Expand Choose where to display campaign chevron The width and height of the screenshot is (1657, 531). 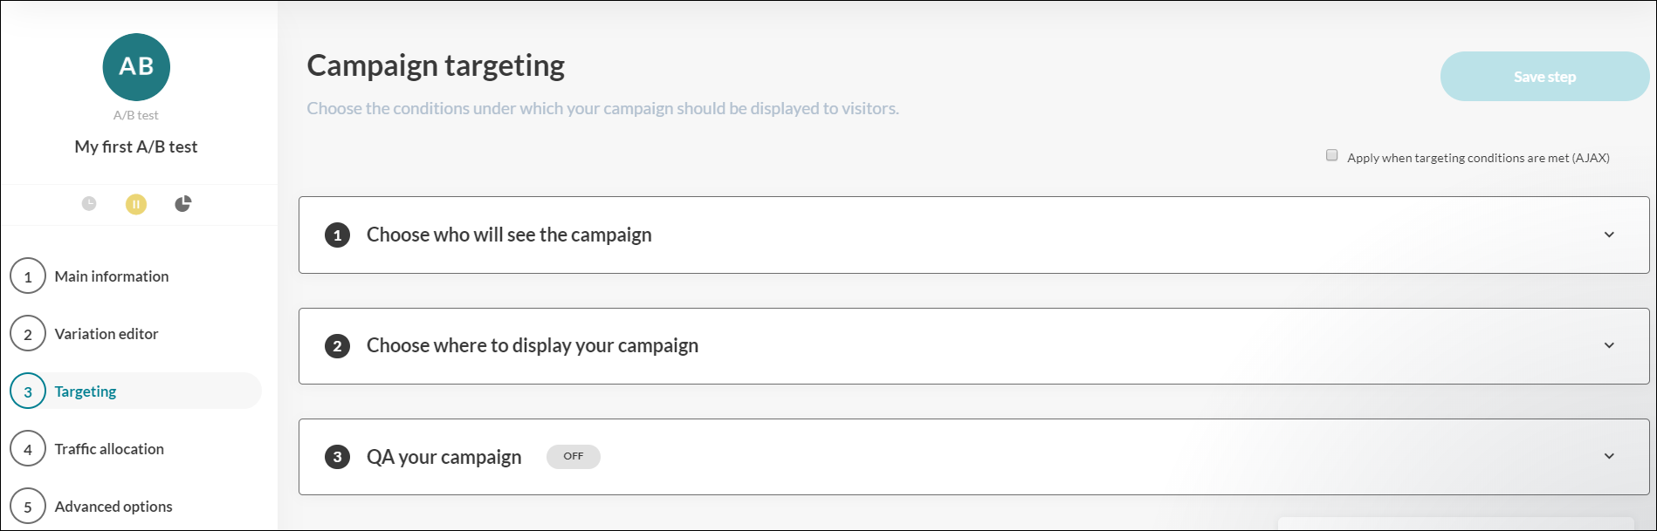[x=1609, y=345]
